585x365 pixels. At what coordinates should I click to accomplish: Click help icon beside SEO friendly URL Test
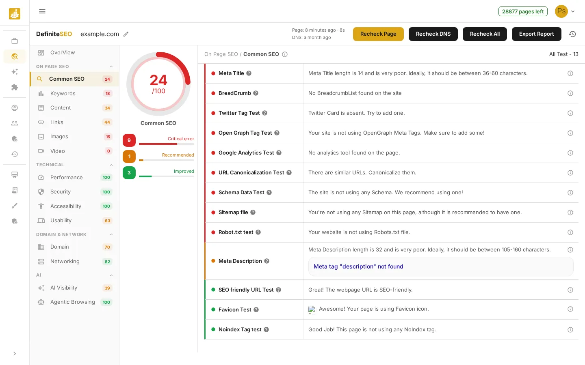pyautogui.click(x=279, y=290)
